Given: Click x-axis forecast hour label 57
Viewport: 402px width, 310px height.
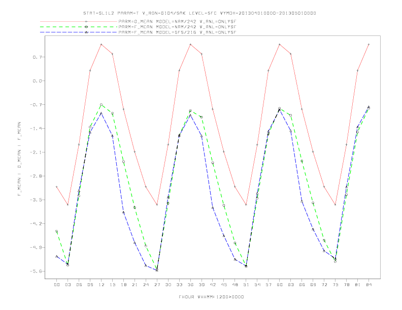Looking at the screenshot, I should pyautogui.click(x=269, y=285).
